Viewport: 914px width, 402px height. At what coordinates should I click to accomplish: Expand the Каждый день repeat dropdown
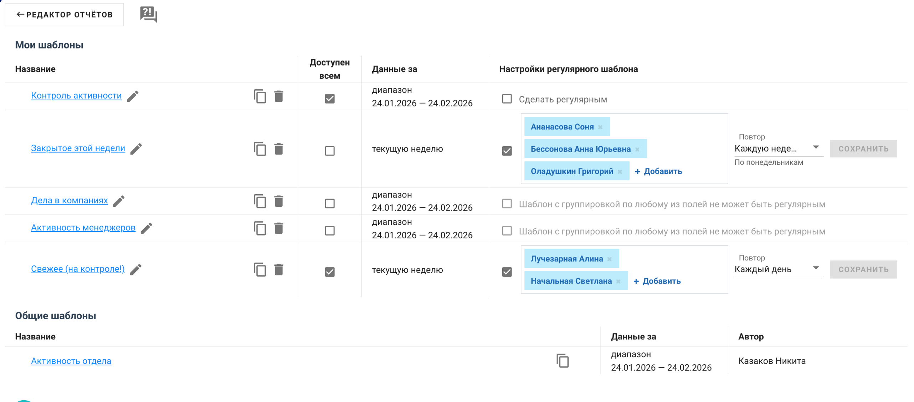(778, 269)
